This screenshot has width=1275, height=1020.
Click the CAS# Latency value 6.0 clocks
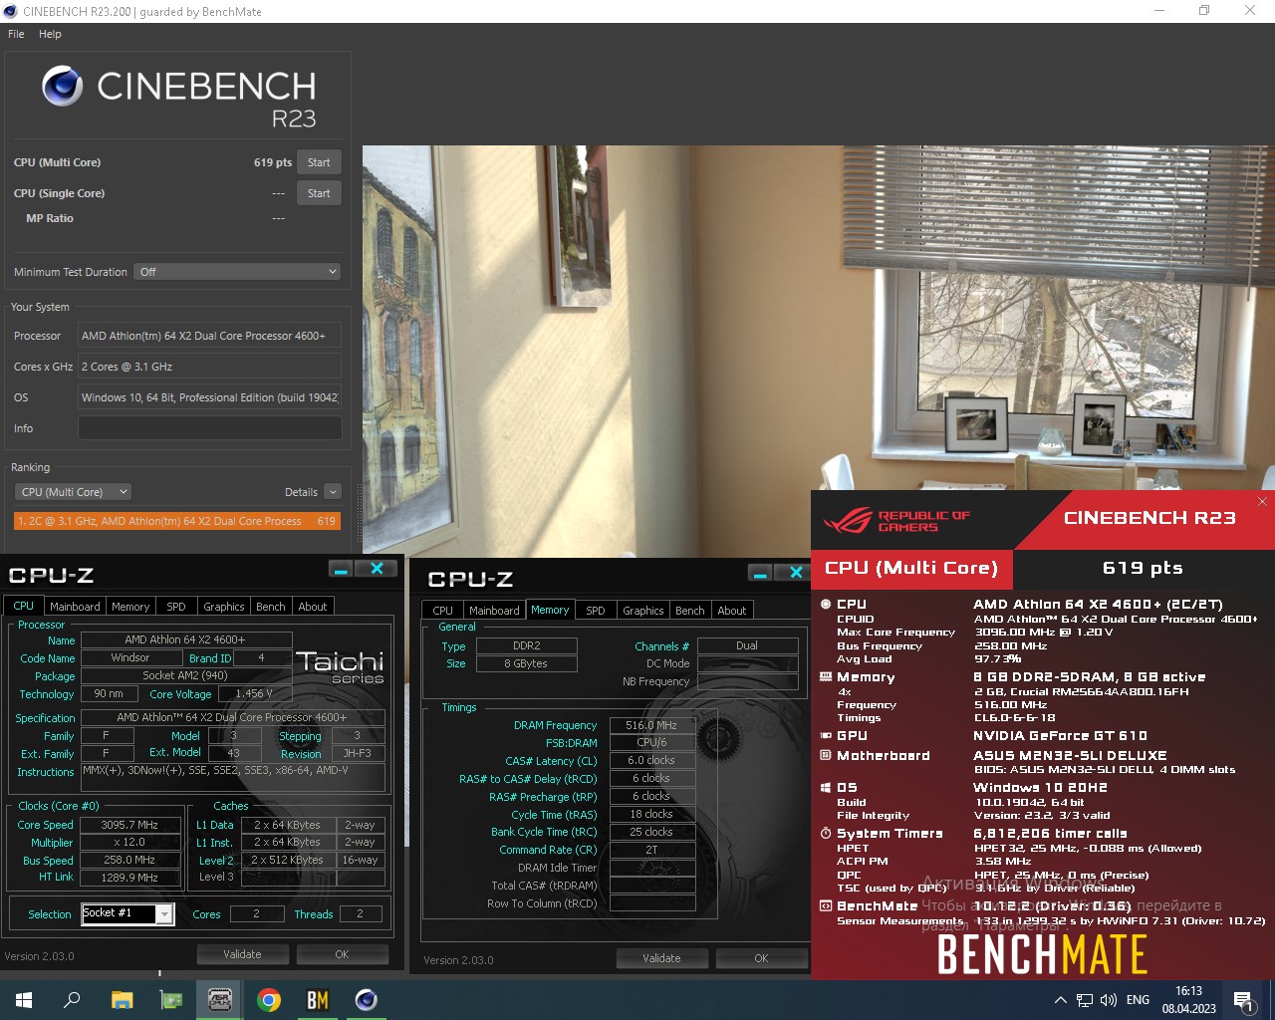coord(651,760)
